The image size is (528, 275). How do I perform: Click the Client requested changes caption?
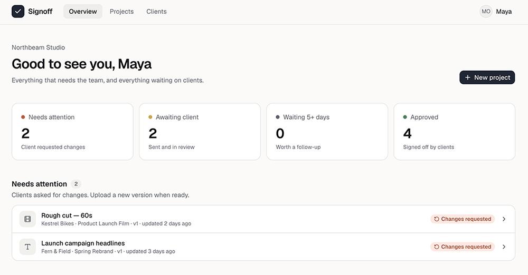click(x=53, y=147)
